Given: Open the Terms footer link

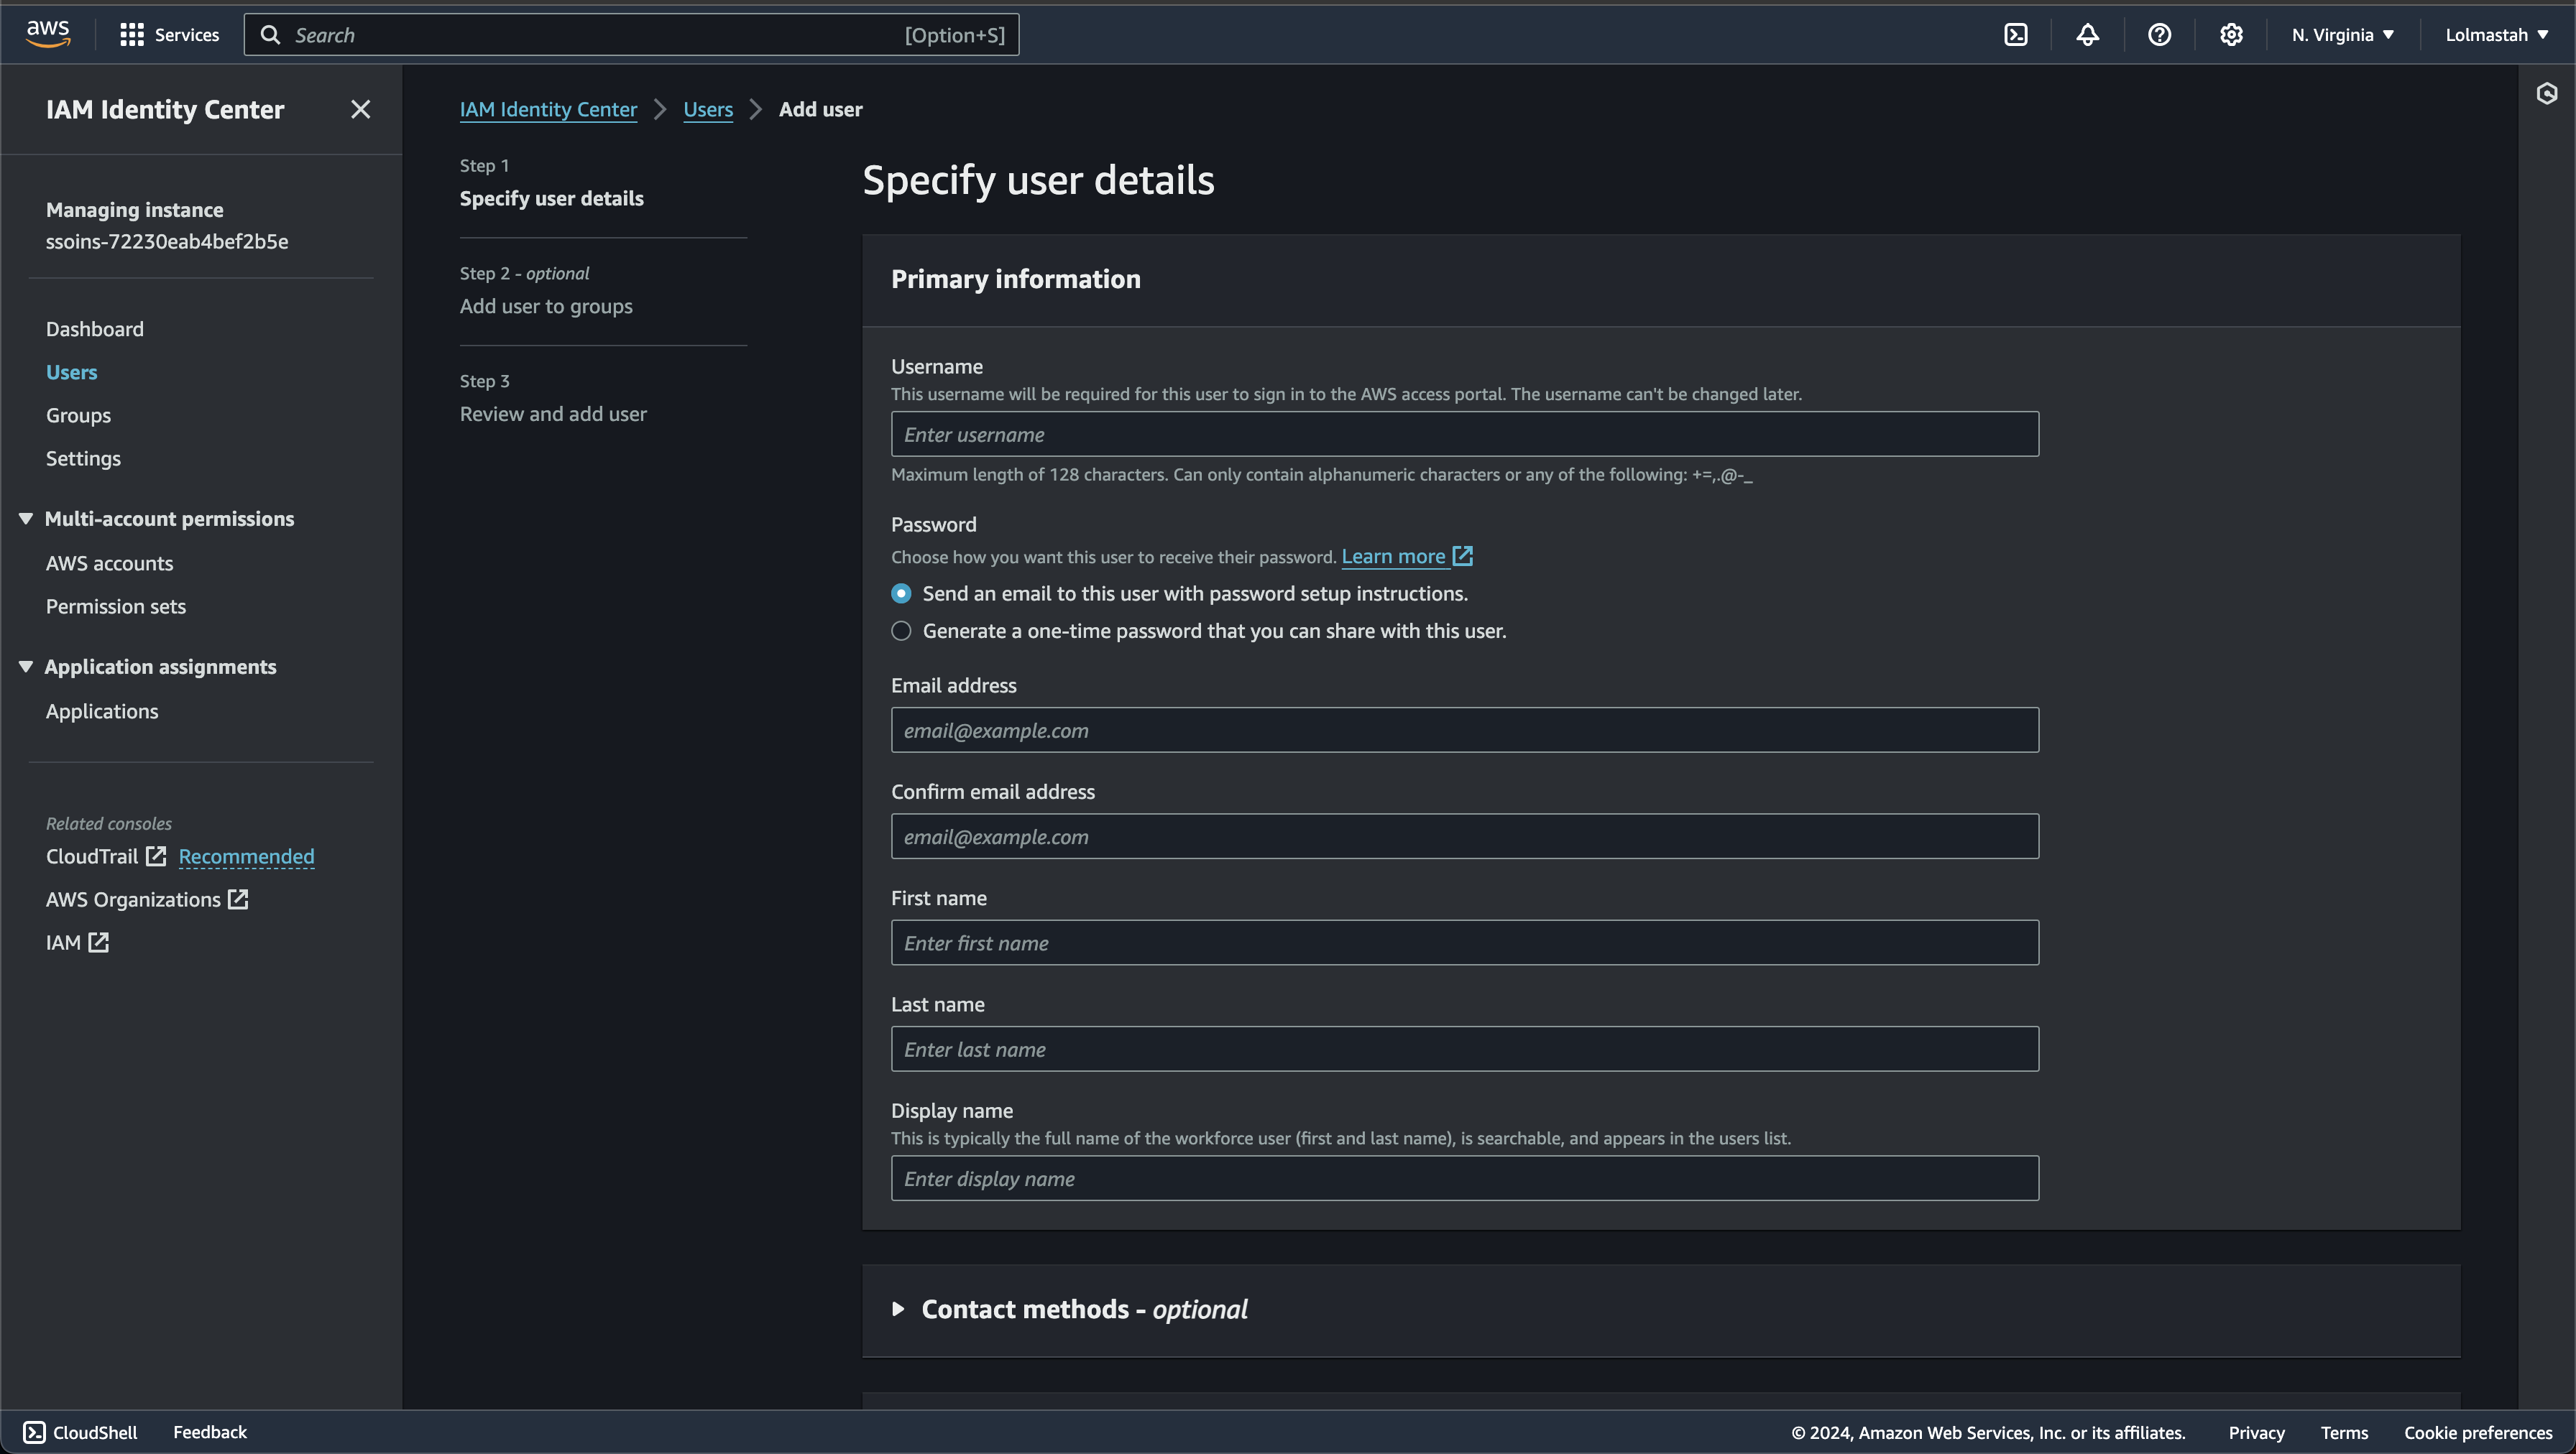Looking at the screenshot, I should tap(2344, 1432).
